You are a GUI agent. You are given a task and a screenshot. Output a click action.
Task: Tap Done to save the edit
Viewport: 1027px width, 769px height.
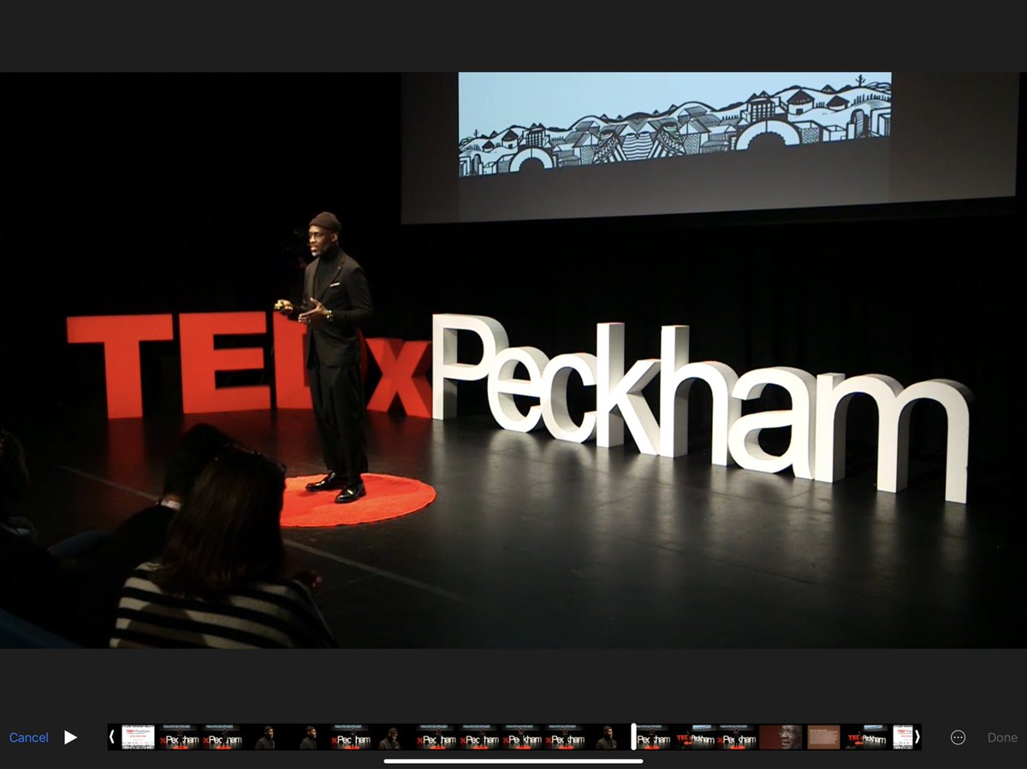(x=1002, y=737)
